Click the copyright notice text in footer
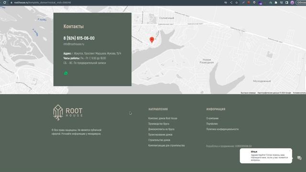Viewport: 306px width, 172px height. click(76, 132)
